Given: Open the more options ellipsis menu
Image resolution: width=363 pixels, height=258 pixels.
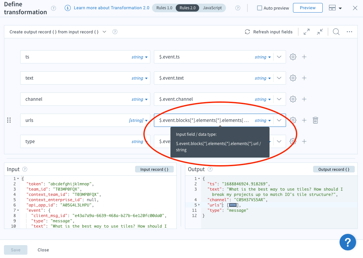Looking at the screenshot, I should [x=349, y=32].
